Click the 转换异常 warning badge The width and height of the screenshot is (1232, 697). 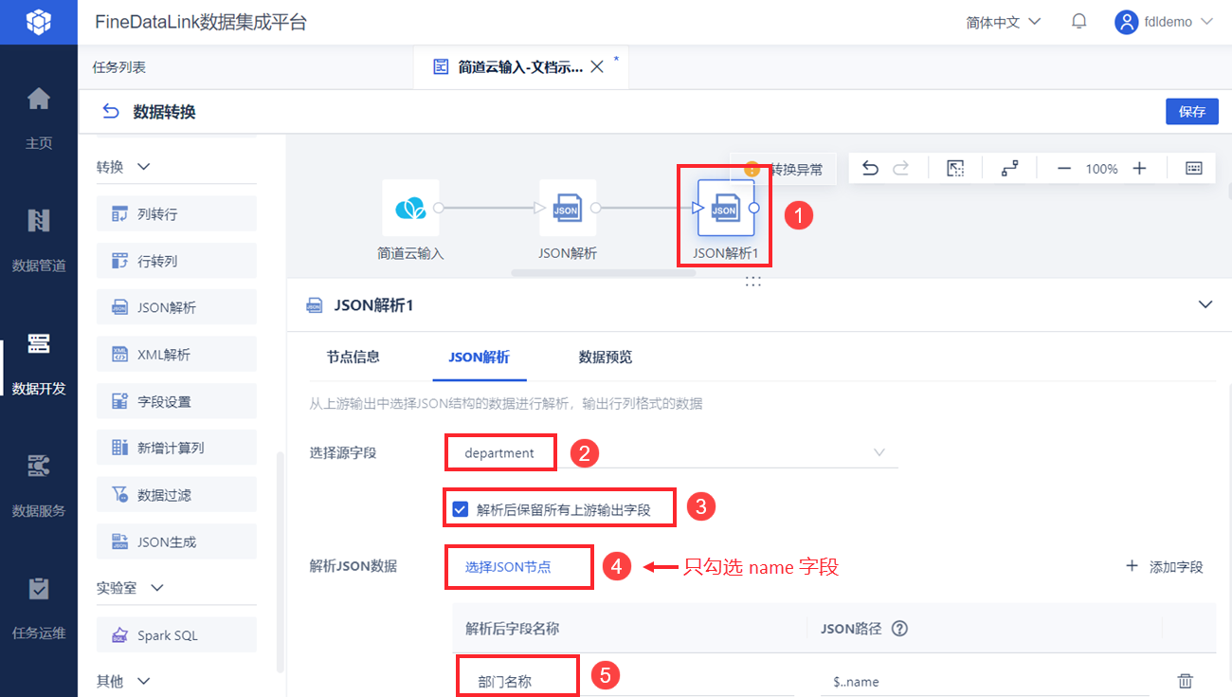[783, 170]
